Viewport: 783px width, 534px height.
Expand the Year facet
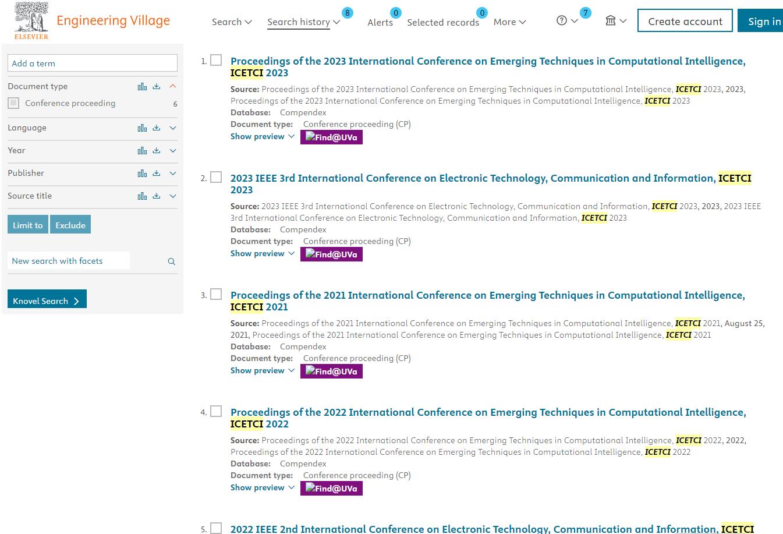173,150
